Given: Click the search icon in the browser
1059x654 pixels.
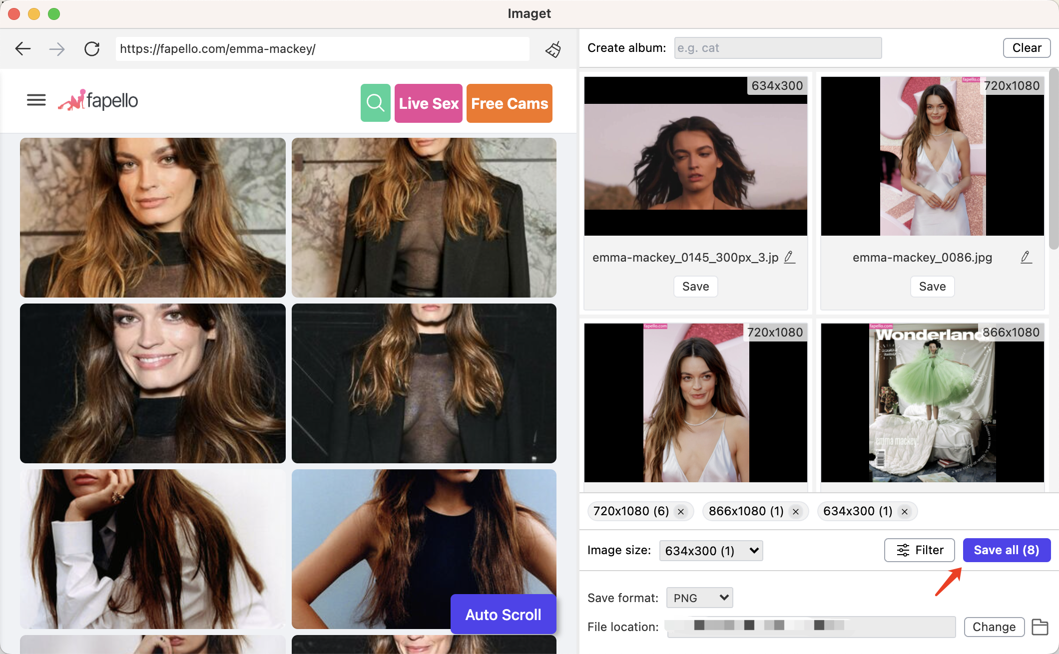Looking at the screenshot, I should click(x=375, y=102).
